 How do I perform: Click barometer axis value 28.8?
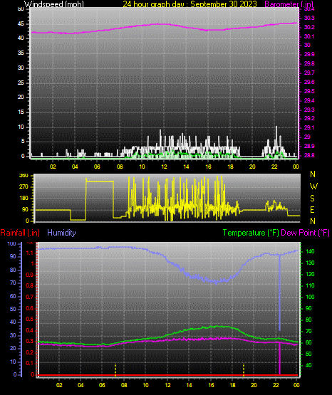tap(309, 155)
